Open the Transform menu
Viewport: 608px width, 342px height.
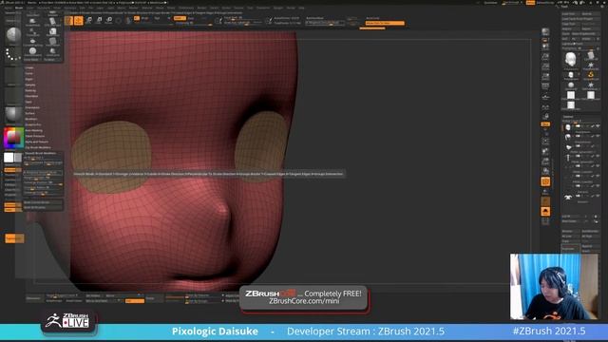263,8
